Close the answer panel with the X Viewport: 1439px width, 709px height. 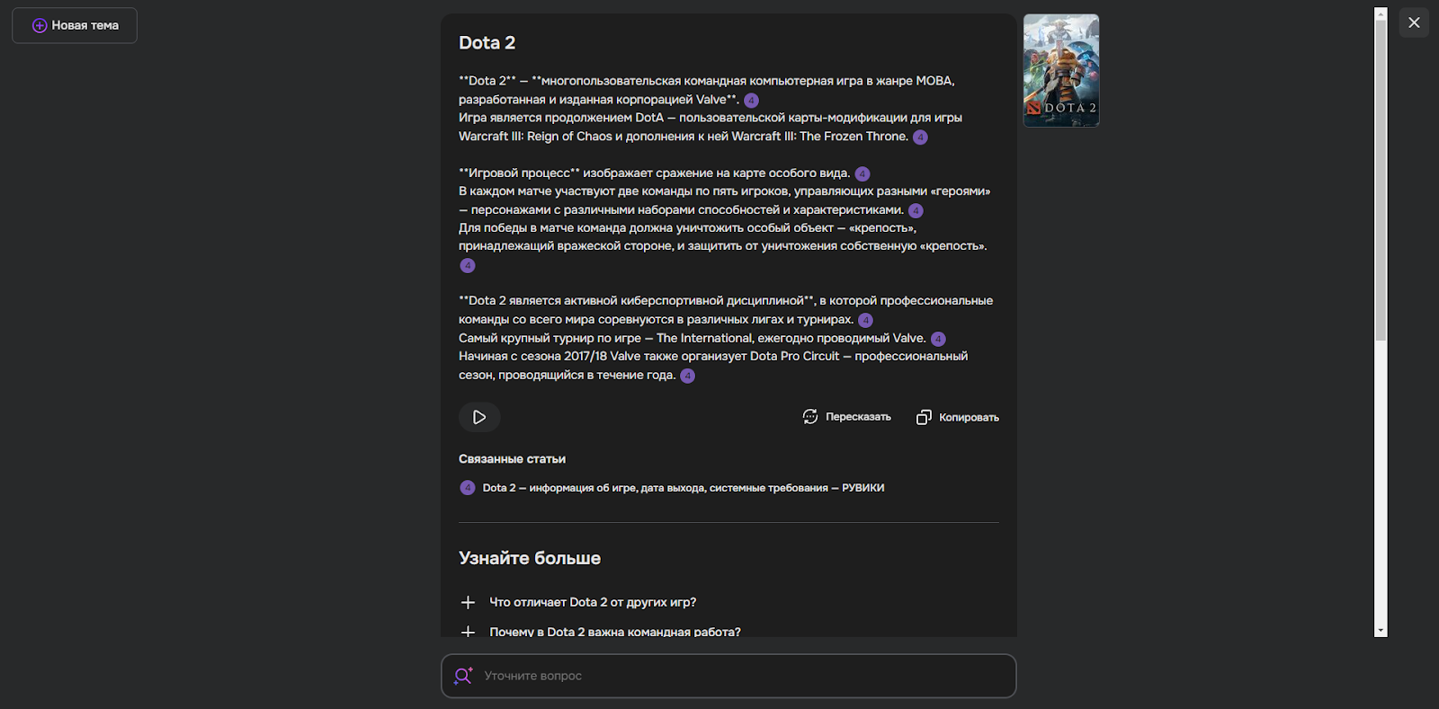(1414, 23)
